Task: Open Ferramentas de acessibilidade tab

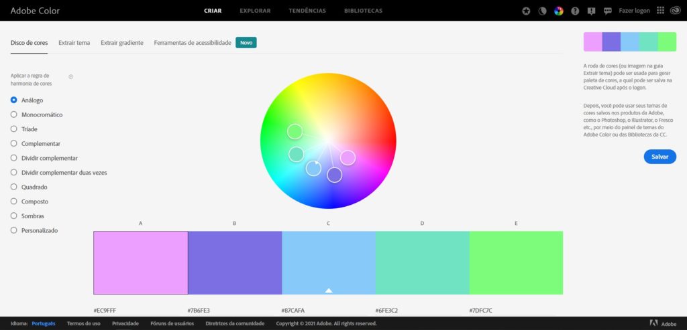Action: (x=193, y=43)
